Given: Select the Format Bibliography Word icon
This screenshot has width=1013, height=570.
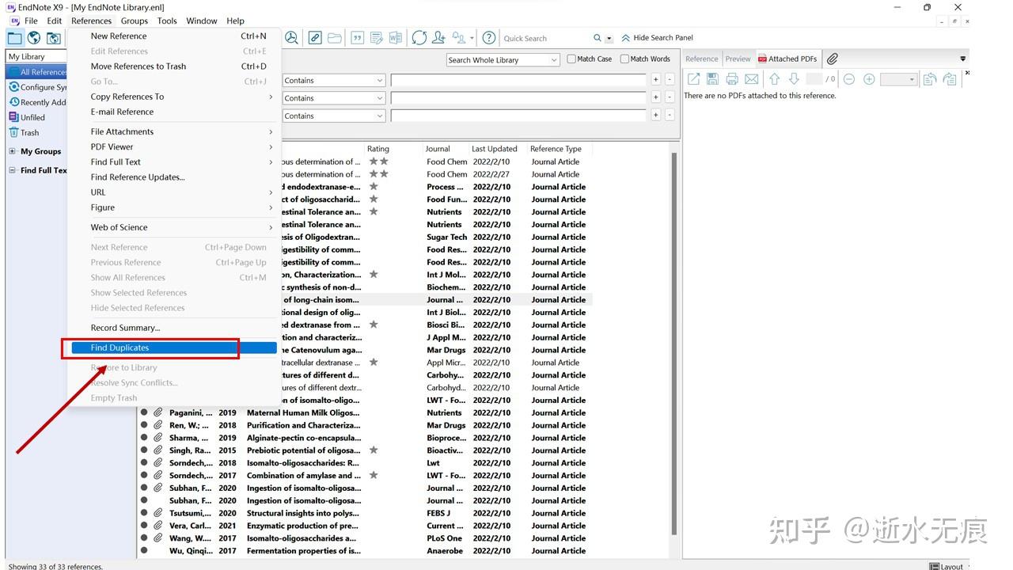Looking at the screenshot, I should pos(396,37).
